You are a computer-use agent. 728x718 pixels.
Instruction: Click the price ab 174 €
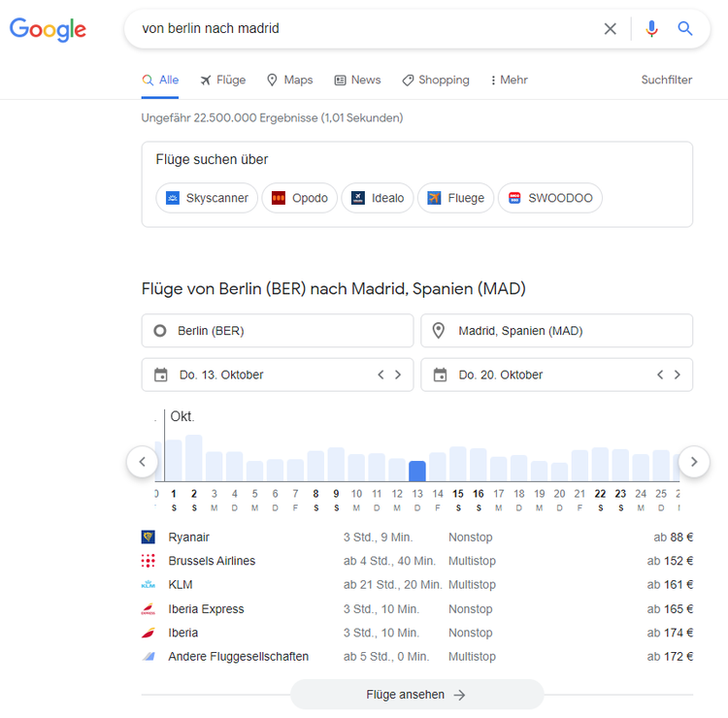pos(670,633)
